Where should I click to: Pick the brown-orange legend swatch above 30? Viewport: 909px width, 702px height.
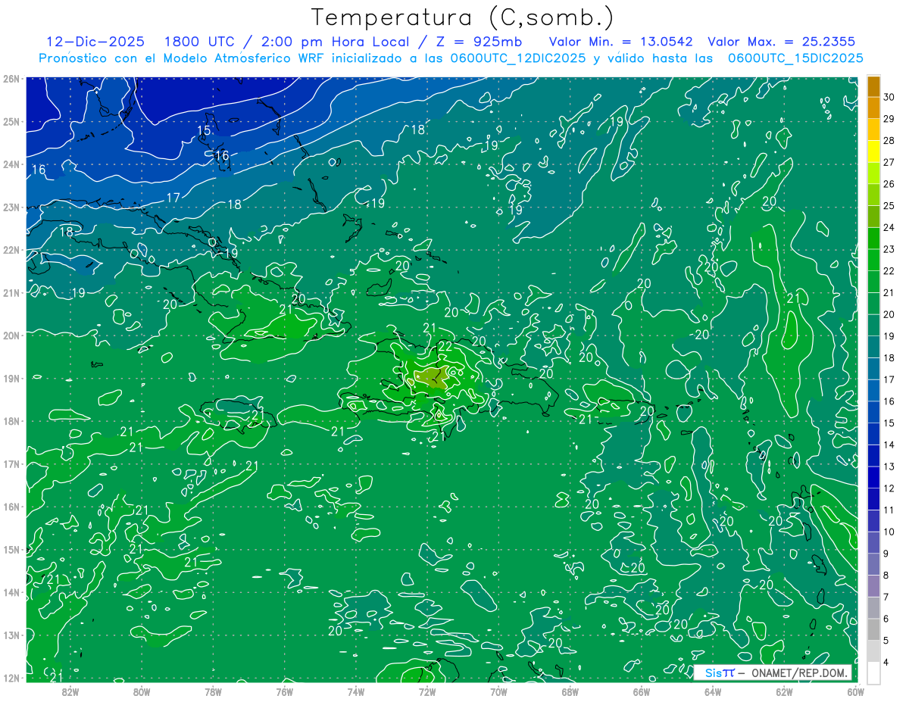873,86
